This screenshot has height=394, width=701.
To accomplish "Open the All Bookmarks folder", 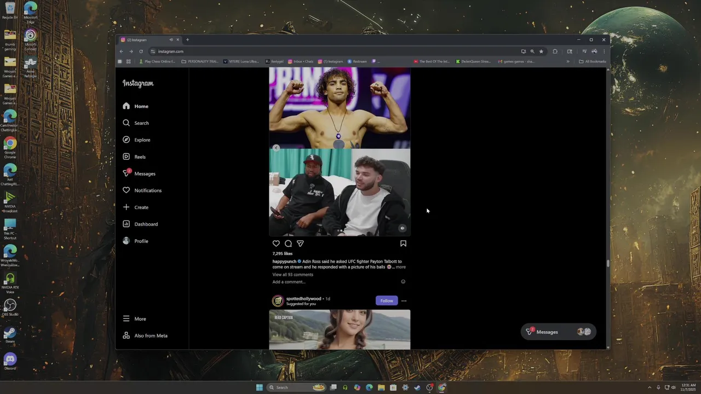I will point(593,61).
